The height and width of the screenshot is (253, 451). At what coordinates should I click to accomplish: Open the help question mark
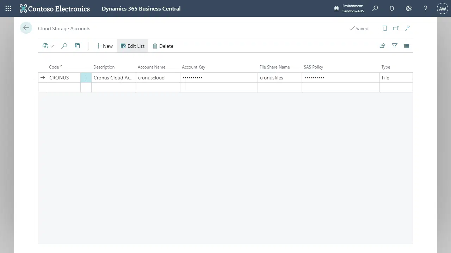pos(425,8)
